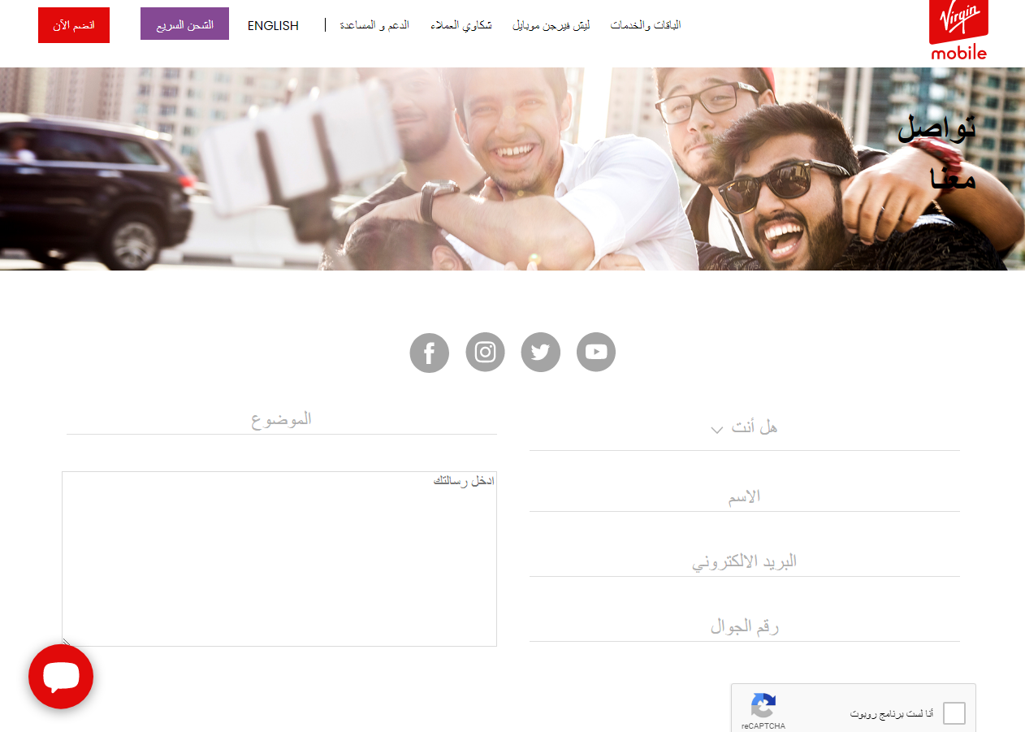Image resolution: width=1025 pixels, height=732 pixels.
Task: Open 'ليش فيرجن موبايل' menu item
Action: [551, 25]
